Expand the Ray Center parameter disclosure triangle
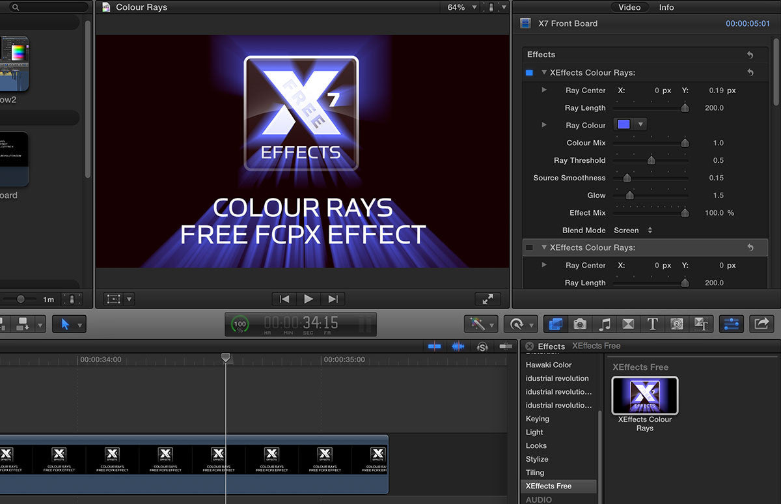This screenshot has width=781, height=504. tap(544, 90)
